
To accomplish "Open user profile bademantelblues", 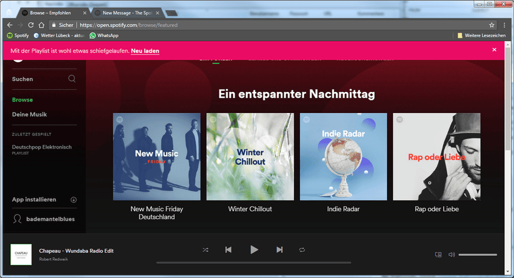I will click(50, 219).
